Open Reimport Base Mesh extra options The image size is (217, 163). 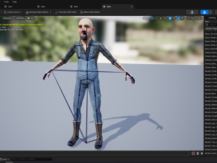[51, 12]
